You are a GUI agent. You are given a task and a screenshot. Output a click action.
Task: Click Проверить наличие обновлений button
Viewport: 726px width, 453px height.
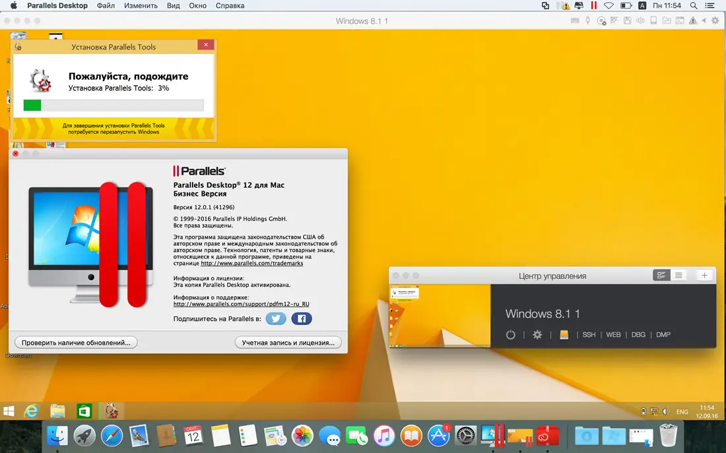tap(76, 342)
